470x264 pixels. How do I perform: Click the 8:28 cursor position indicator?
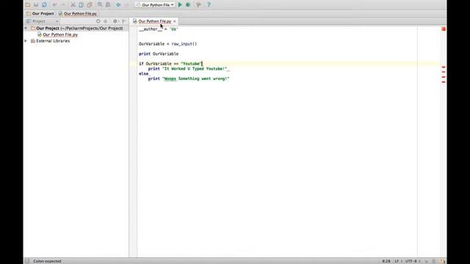coord(386,261)
